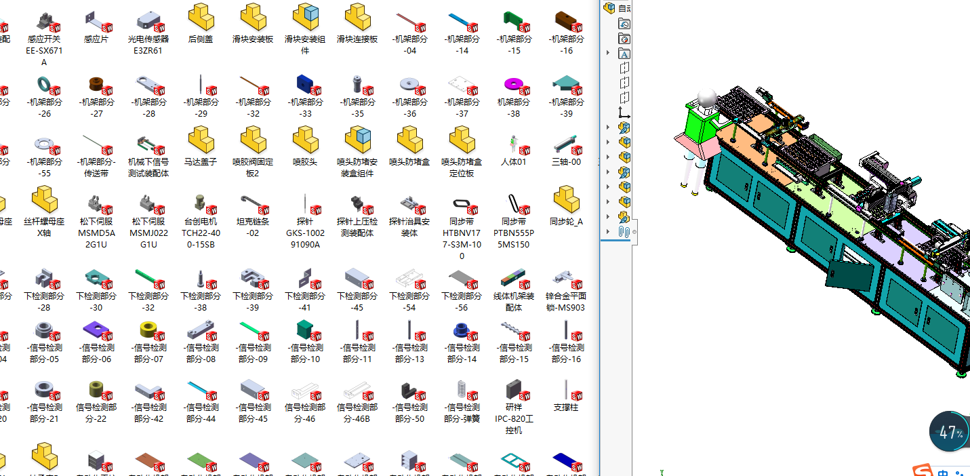Select the Mates paperclip icon
Viewport: 970px width, 476px height.
coord(624,231)
